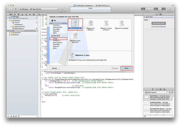Click the Previous button

[115, 68]
